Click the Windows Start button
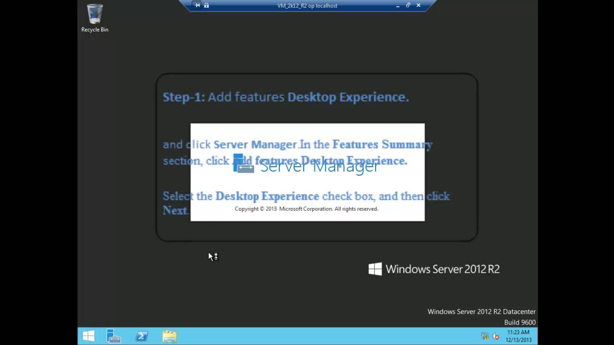The width and height of the screenshot is (614, 345). 89,336
